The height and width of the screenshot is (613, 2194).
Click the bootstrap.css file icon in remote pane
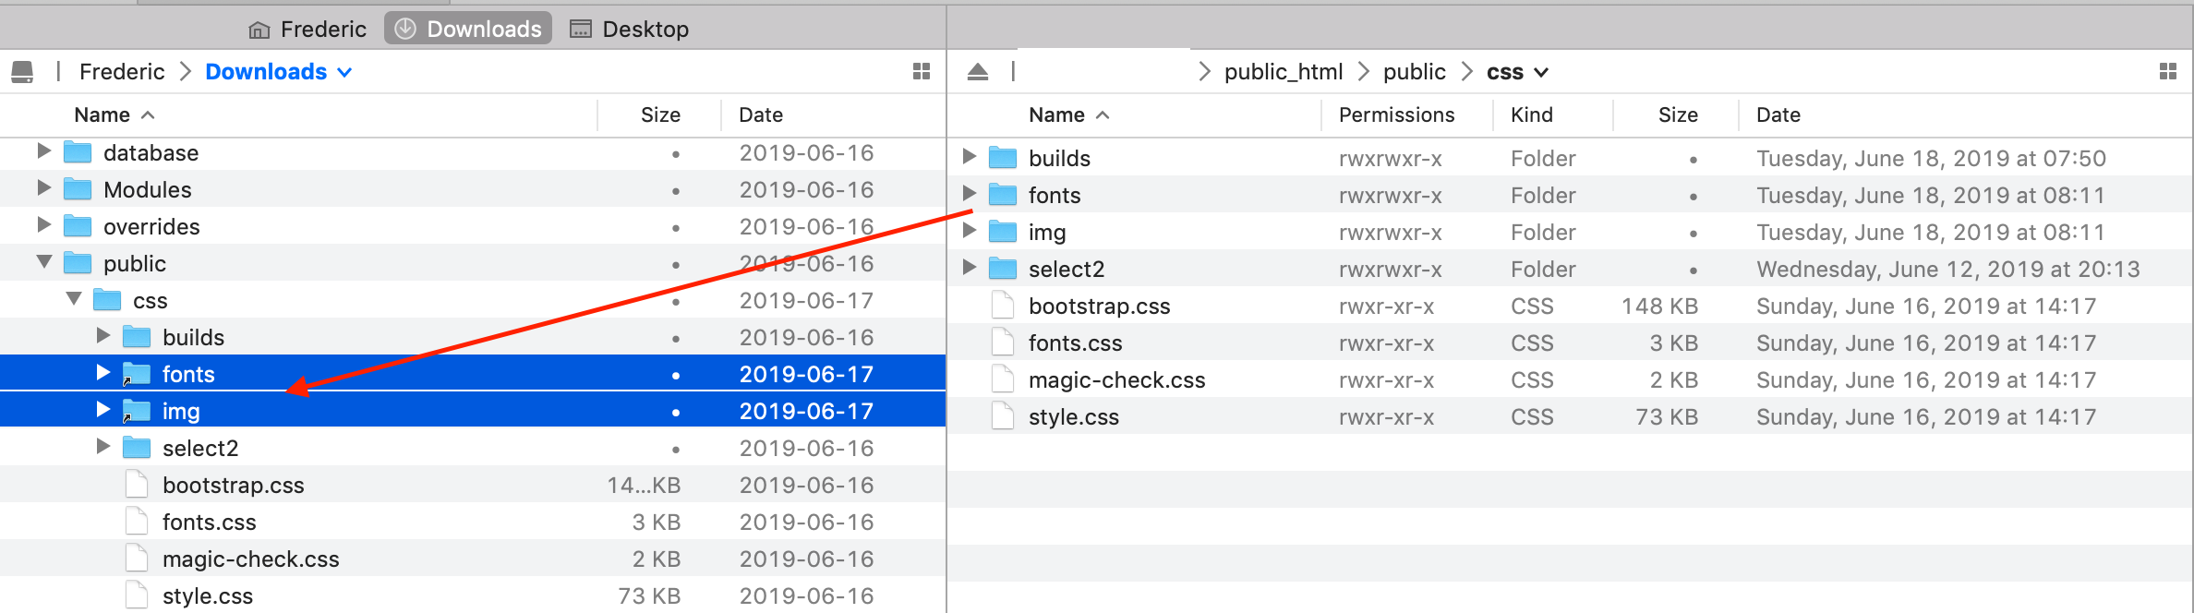tap(1003, 306)
